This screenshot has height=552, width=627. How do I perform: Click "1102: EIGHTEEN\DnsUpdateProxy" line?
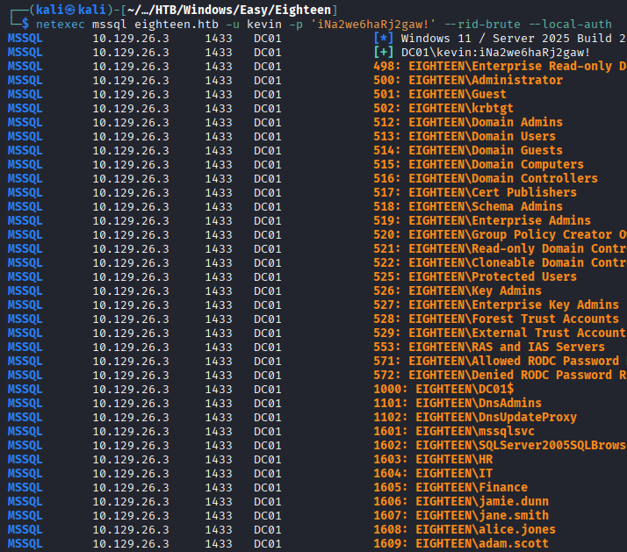coord(475,417)
